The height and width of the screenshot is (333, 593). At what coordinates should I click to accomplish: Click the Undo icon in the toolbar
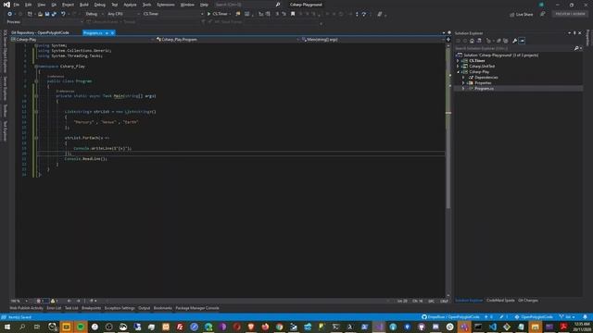(63, 14)
